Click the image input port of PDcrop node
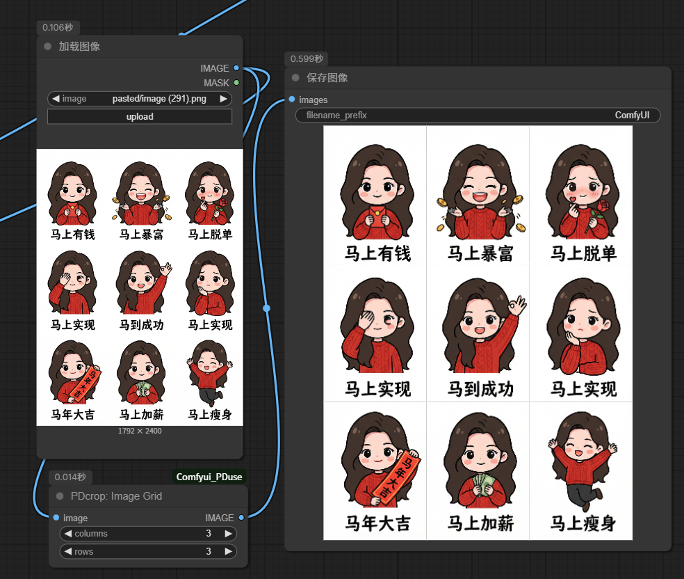 (56, 518)
